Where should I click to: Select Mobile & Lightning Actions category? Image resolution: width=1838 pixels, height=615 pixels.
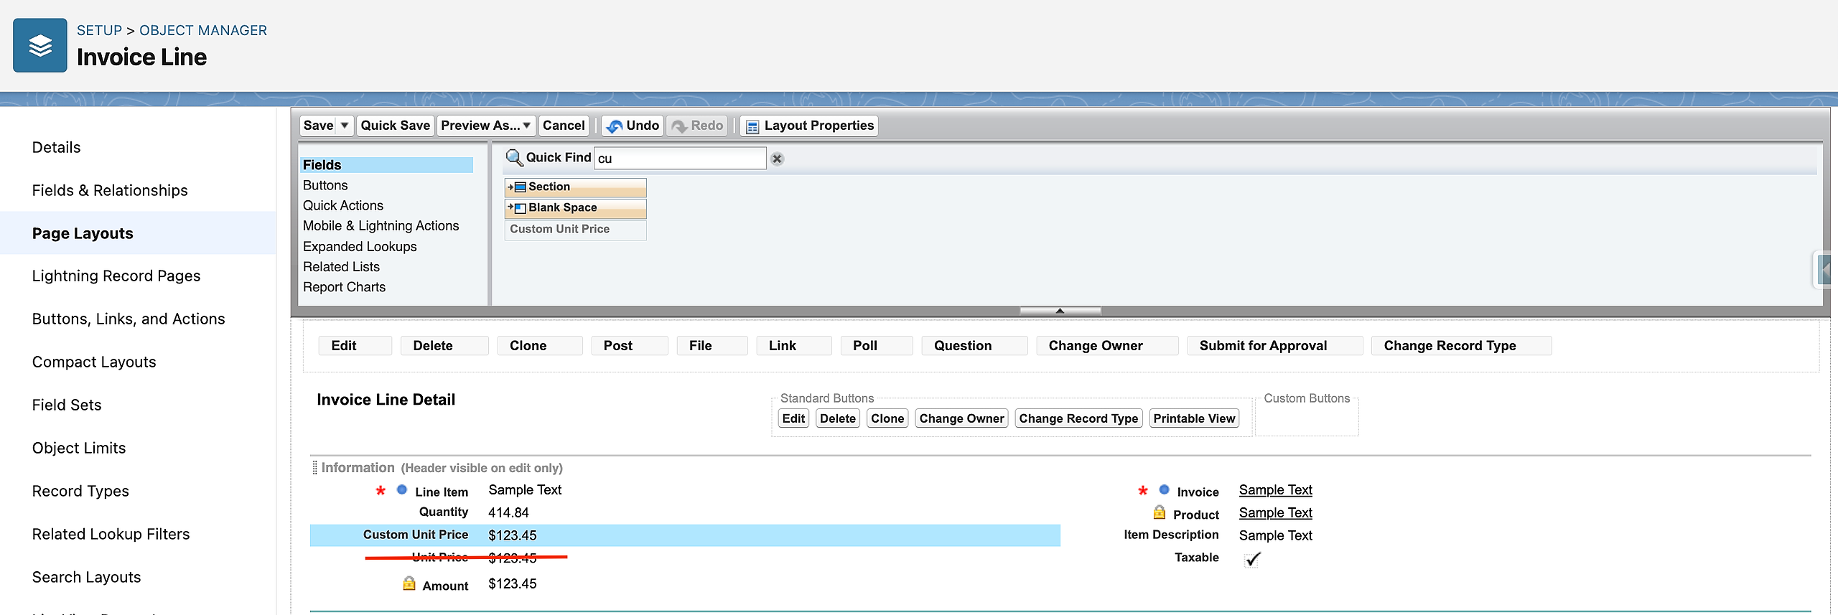381,225
